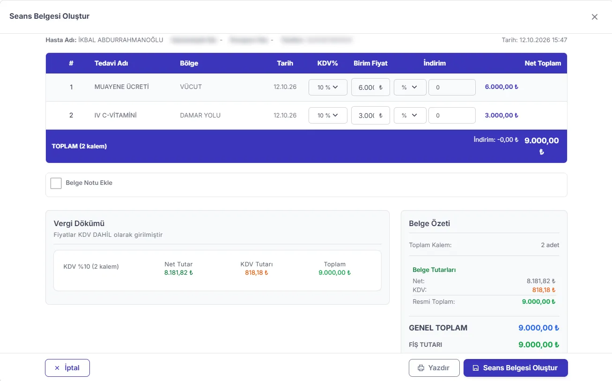
Task: Click the VÜCUT region cell
Action: coord(191,87)
